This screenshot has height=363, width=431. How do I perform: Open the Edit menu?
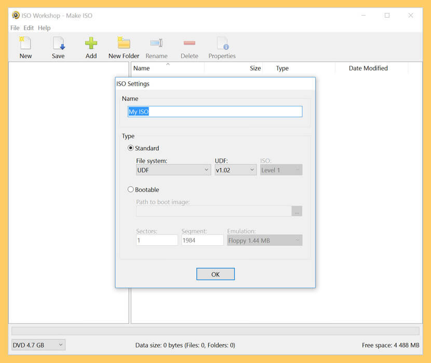pyautogui.click(x=29, y=28)
